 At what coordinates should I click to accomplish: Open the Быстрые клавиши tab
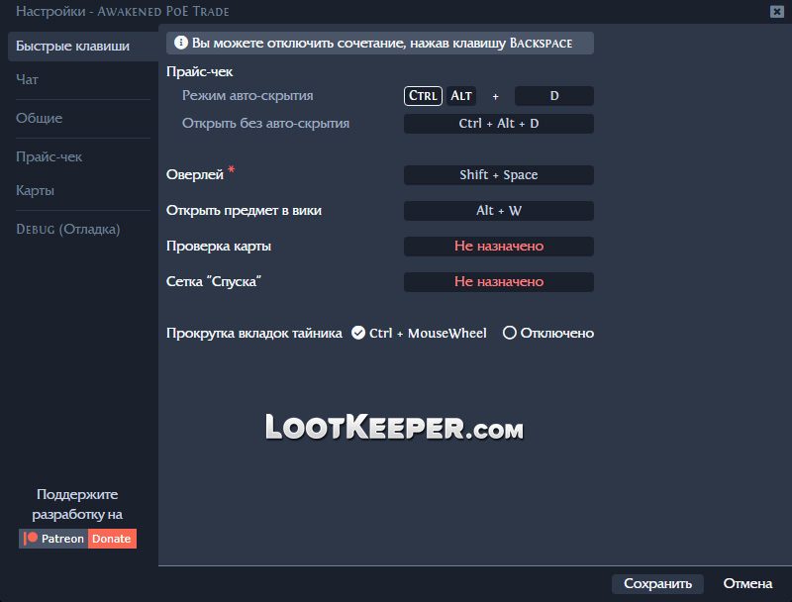point(83,47)
